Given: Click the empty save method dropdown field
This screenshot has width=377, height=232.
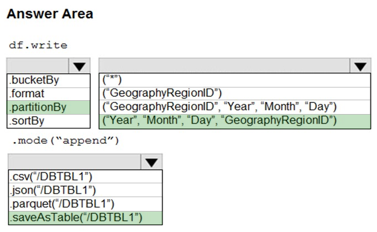Looking at the screenshot, I should click(x=75, y=162).
